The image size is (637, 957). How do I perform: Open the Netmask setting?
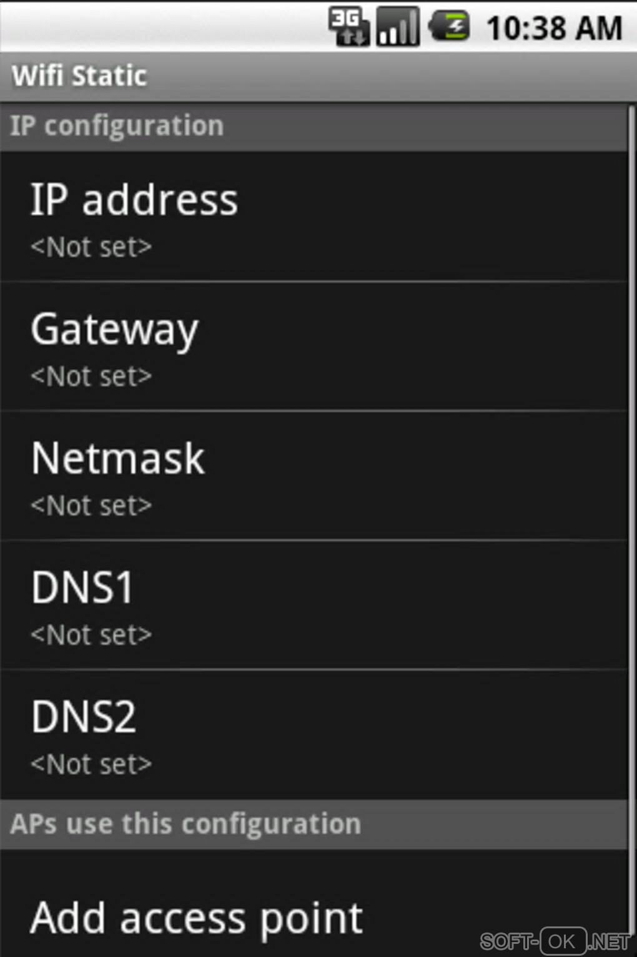click(312, 476)
